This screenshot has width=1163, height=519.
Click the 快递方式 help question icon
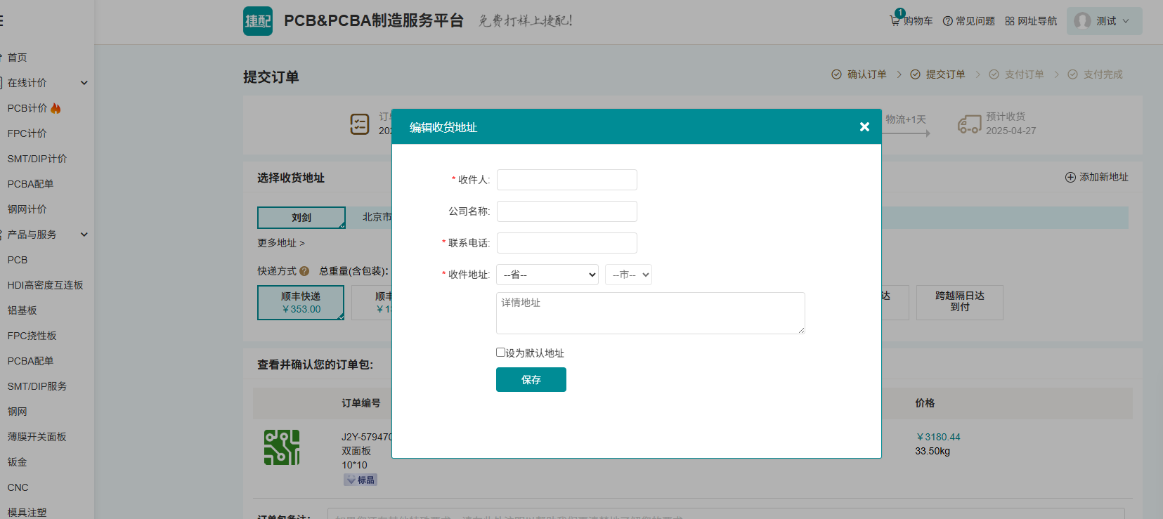(304, 271)
